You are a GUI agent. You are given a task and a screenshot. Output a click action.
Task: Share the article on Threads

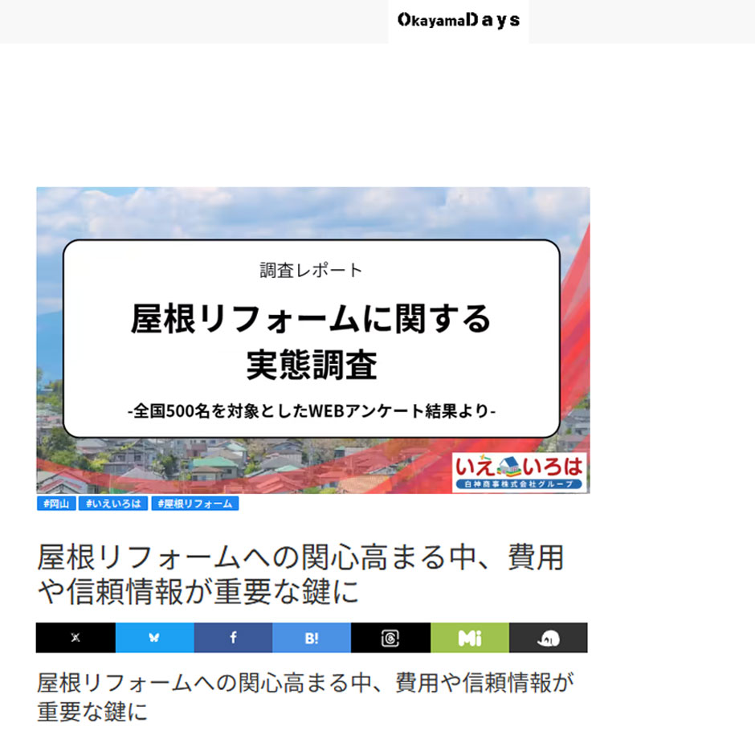tap(390, 638)
